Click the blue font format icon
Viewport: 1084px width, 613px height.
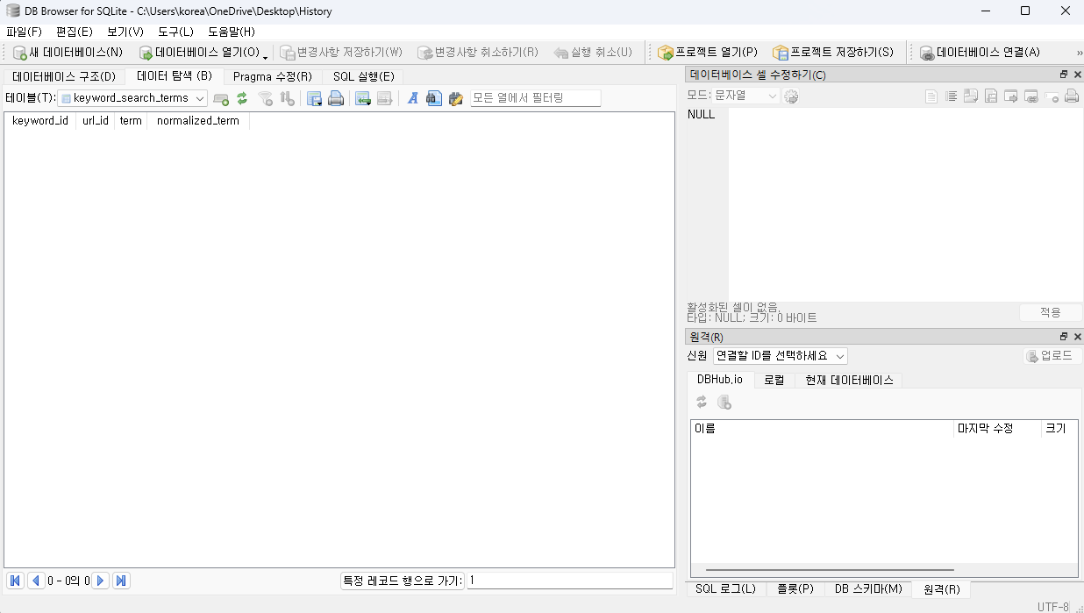point(412,98)
